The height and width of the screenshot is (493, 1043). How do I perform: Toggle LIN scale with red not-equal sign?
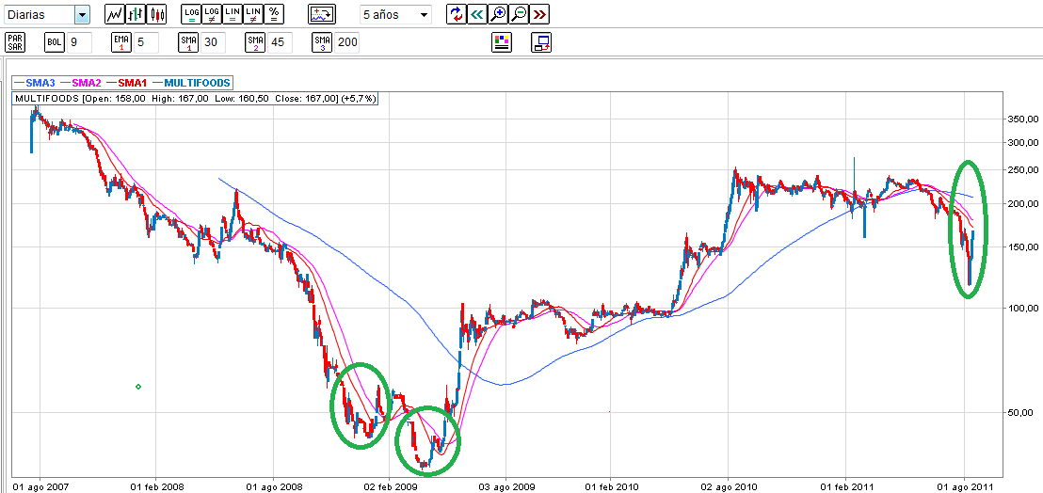pos(253,13)
